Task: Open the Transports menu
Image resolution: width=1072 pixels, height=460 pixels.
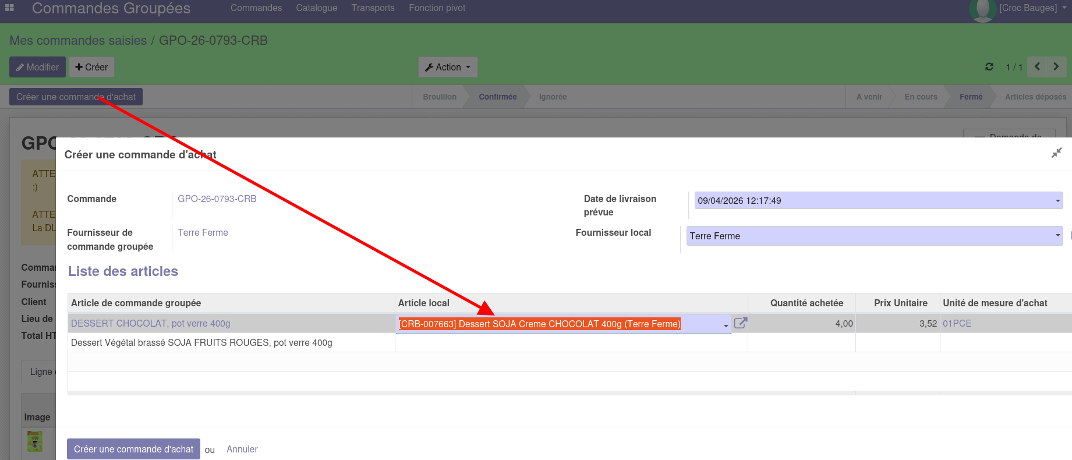Action: pyautogui.click(x=373, y=8)
